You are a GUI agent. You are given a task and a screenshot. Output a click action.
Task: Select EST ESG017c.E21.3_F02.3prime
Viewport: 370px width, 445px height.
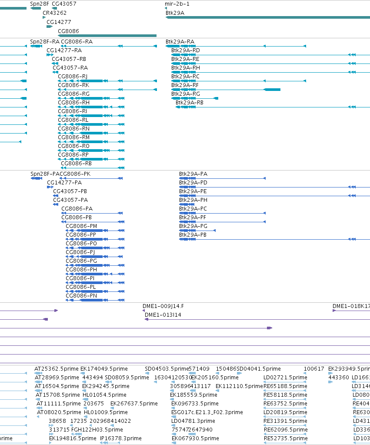pos(207,412)
